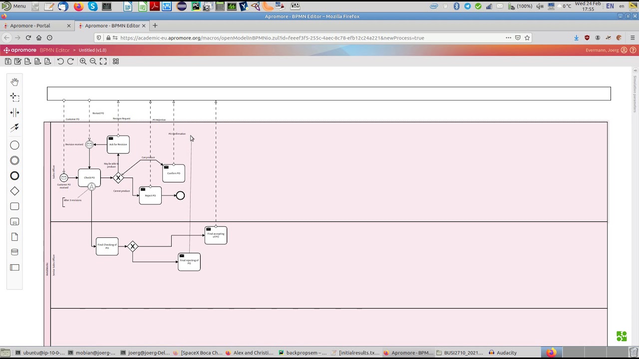Select the Final rejecting of PO task

189,262
